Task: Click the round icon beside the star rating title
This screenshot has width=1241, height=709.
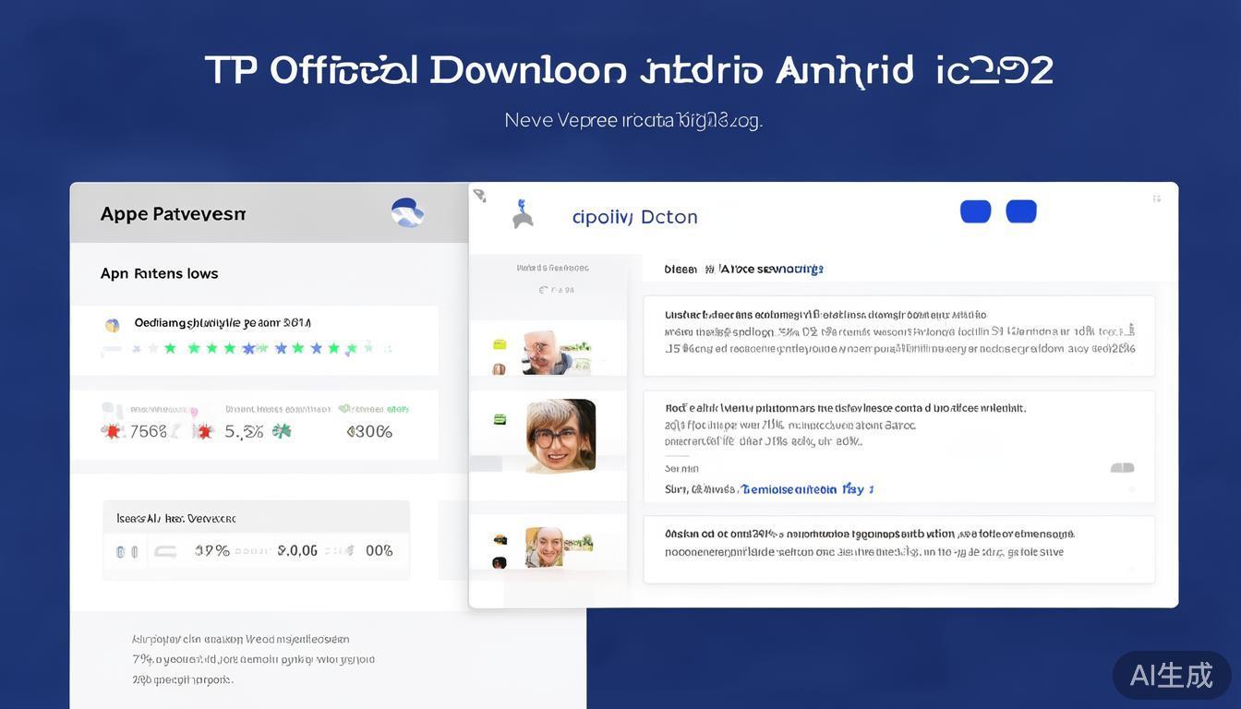Action: (113, 325)
